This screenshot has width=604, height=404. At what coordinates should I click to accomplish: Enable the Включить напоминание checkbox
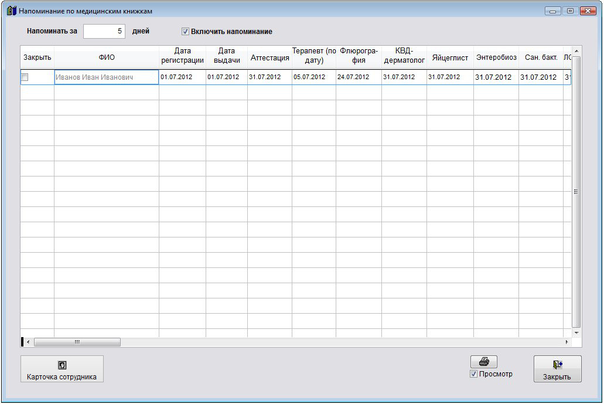pyautogui.click(x=186, y=32)
